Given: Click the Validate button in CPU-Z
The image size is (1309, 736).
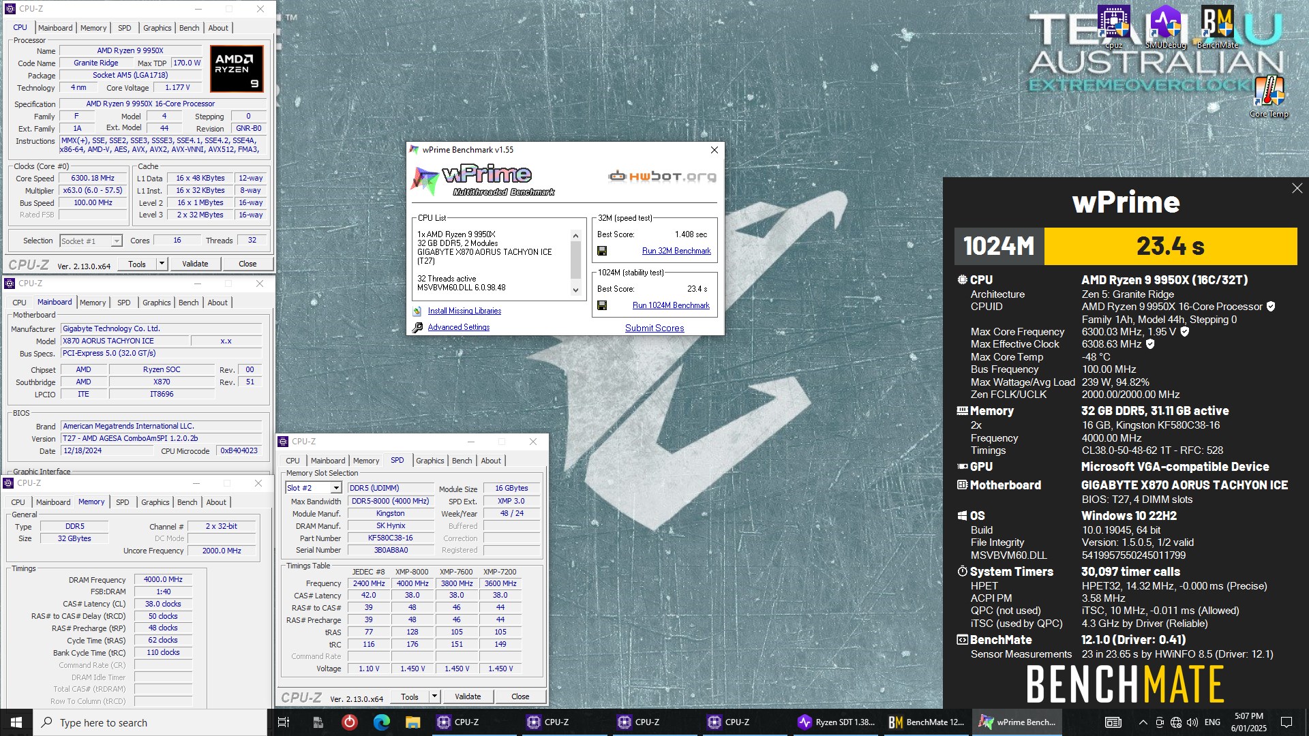Looking at the screenshot, I should pos(196,264).
